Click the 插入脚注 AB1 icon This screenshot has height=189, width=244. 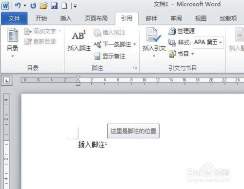79,35
